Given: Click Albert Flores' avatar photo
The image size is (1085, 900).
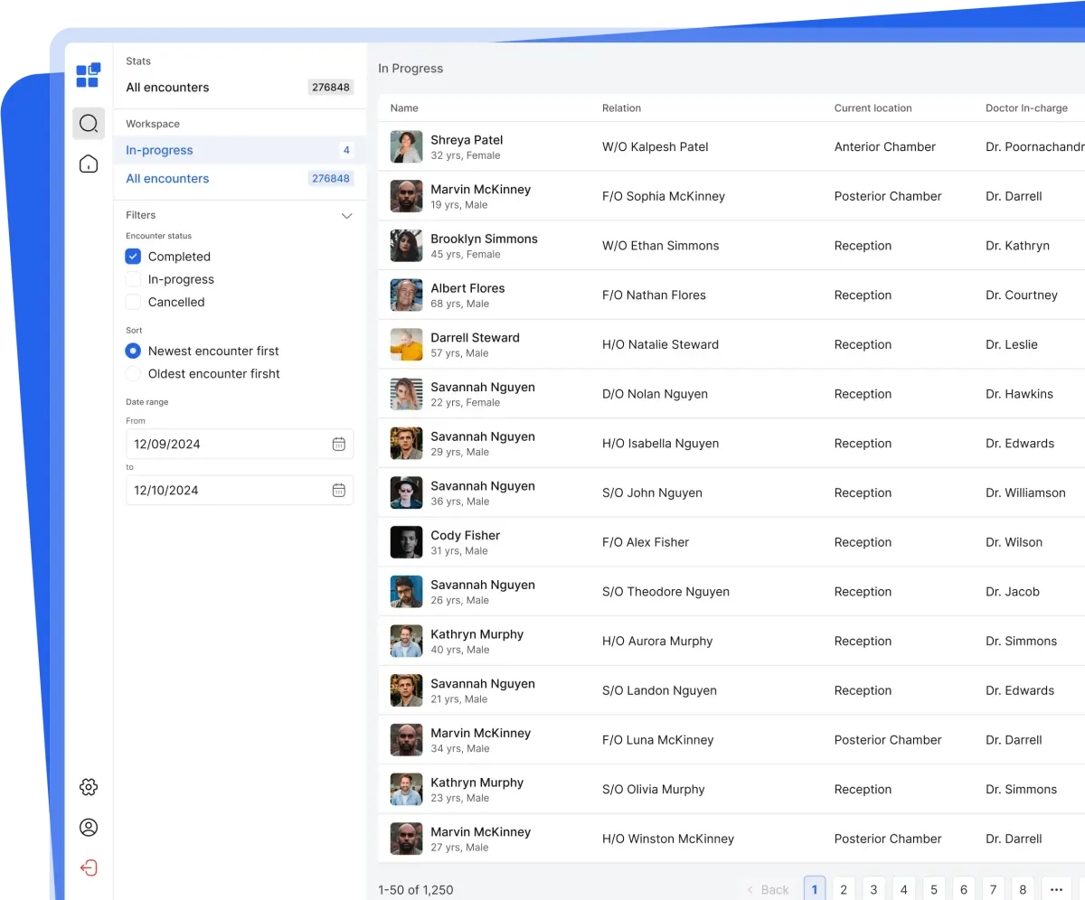Looking at the screenshot, I should (x=406, y=295).
